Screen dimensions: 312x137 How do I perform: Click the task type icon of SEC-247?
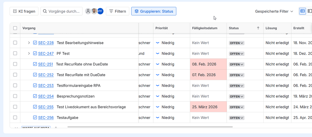[35, 53]
